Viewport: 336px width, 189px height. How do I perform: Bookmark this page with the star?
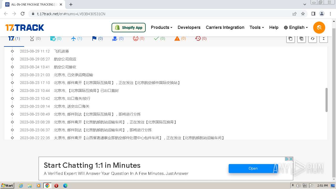pyautogui.click(x=303, y=14)
